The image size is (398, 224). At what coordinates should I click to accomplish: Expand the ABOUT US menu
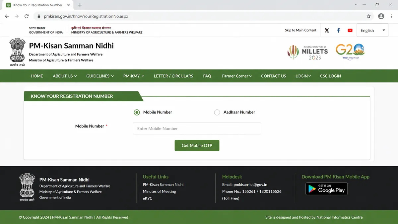pos(65,76)
